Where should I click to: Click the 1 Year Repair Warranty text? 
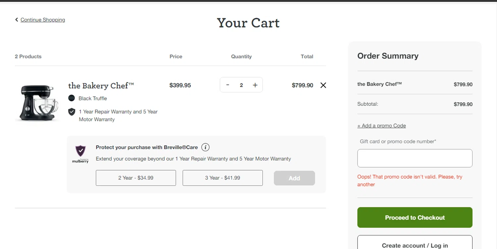pyautogui.click(x=118, y=116)
